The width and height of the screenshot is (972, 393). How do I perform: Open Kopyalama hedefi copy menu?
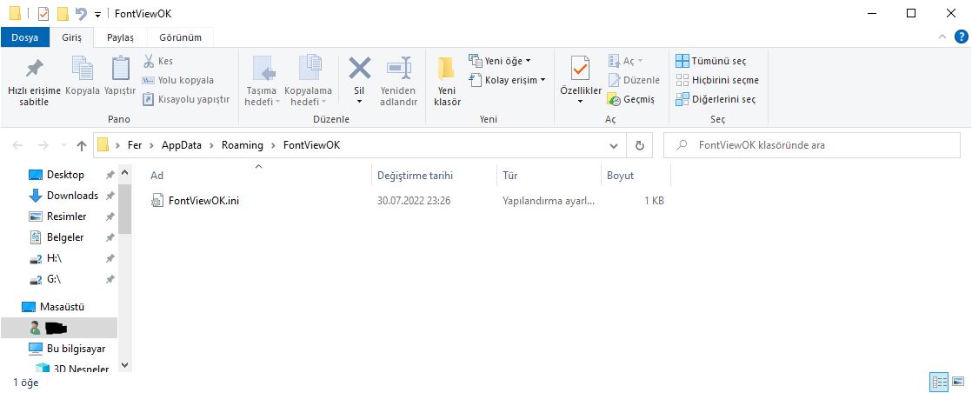coord(308,81)
